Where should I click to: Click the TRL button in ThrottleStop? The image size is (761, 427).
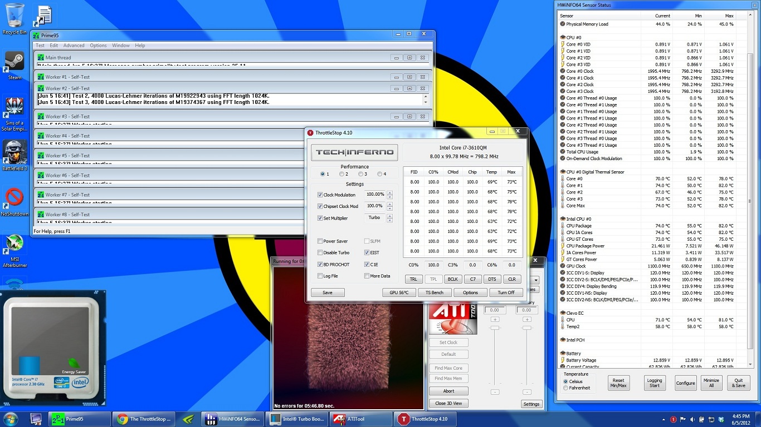pyautogui.click(x=413, y=279)
